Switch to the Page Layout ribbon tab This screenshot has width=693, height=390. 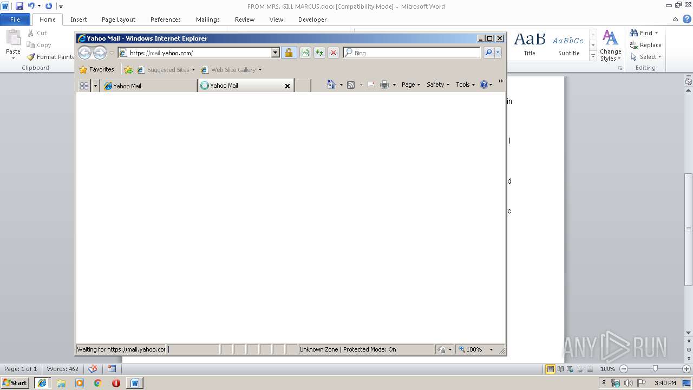click(x=119, y=19)
